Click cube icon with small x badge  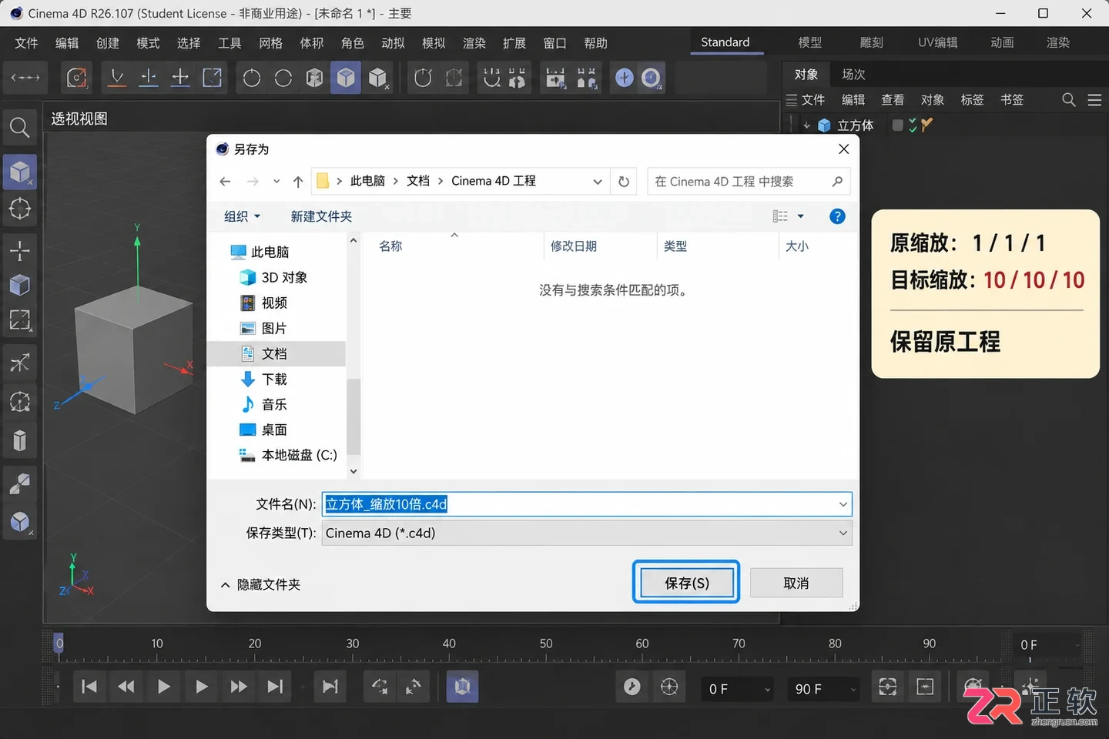[378, 78]
